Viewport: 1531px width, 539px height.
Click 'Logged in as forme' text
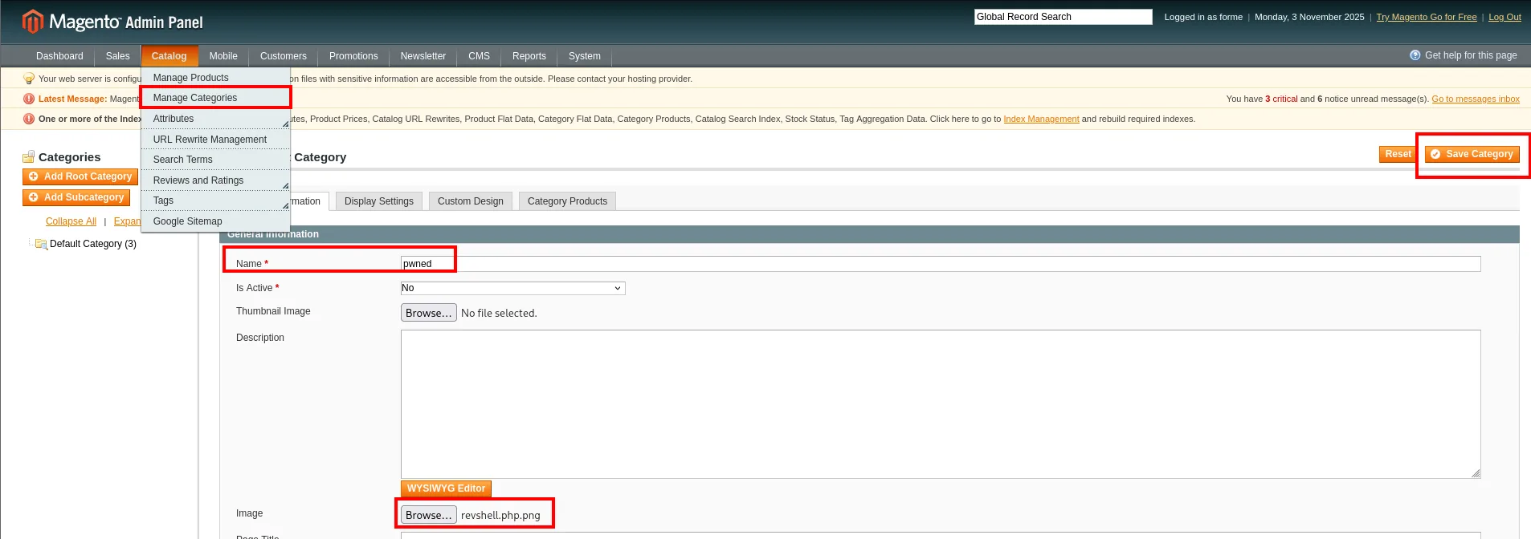(x=1203, y=17)
